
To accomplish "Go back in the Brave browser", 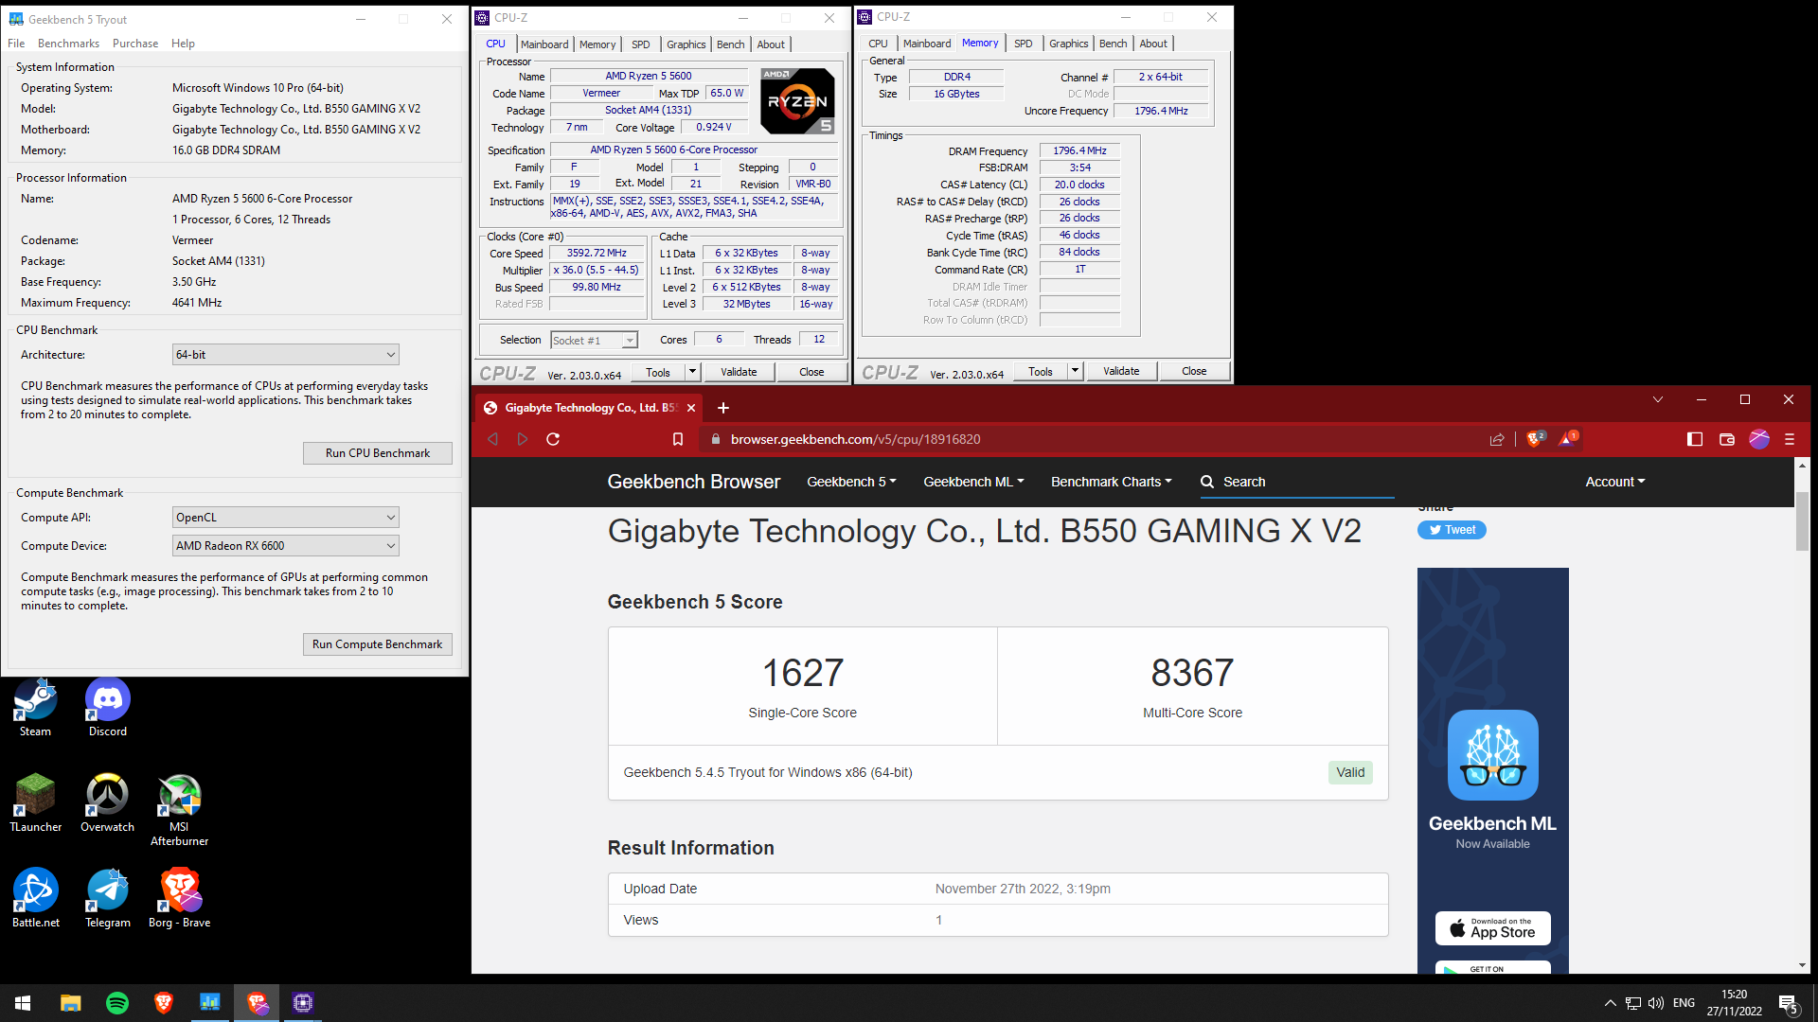I will 492,439.
